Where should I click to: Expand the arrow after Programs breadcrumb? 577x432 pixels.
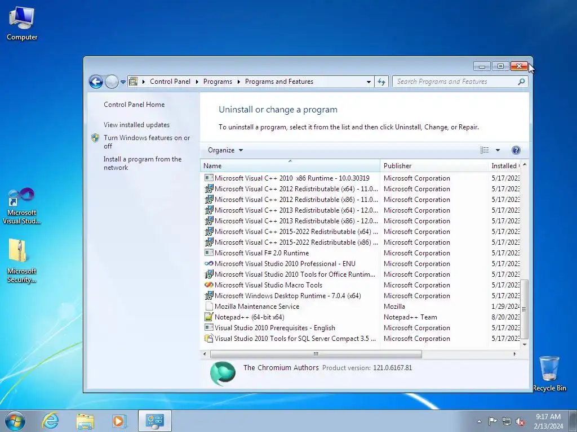pos(238,82)
